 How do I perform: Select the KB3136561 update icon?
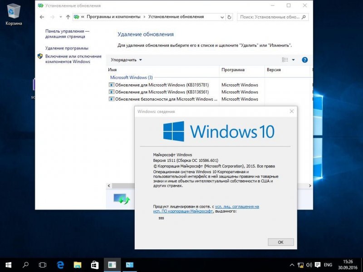[112, 92]
